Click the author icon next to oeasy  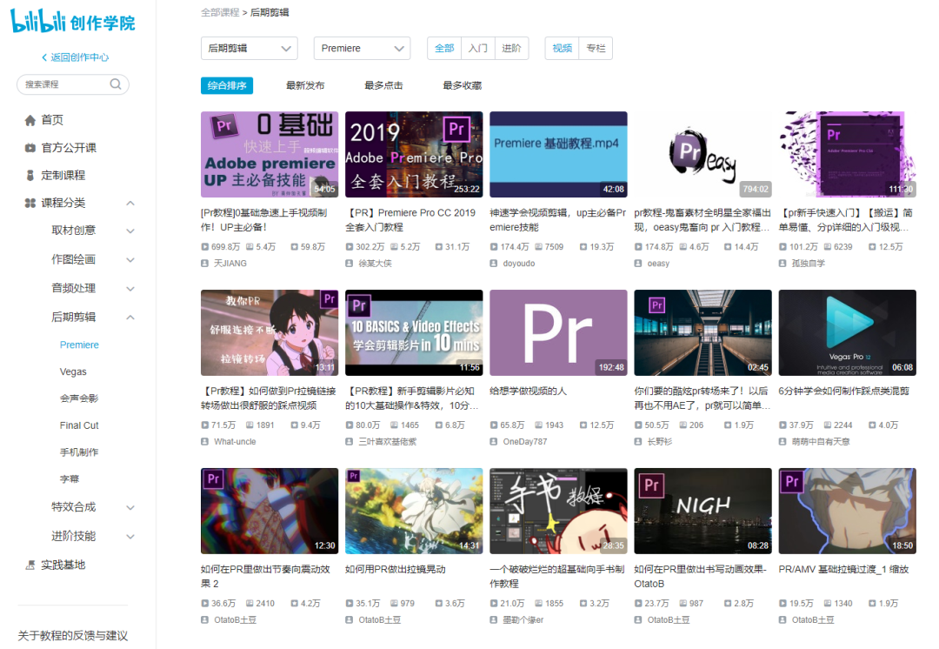(638, 264)
